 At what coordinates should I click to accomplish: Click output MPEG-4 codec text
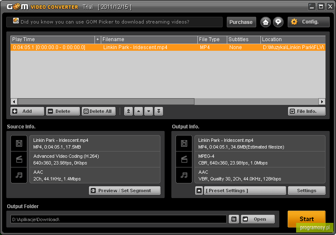[x=206, y=156]
